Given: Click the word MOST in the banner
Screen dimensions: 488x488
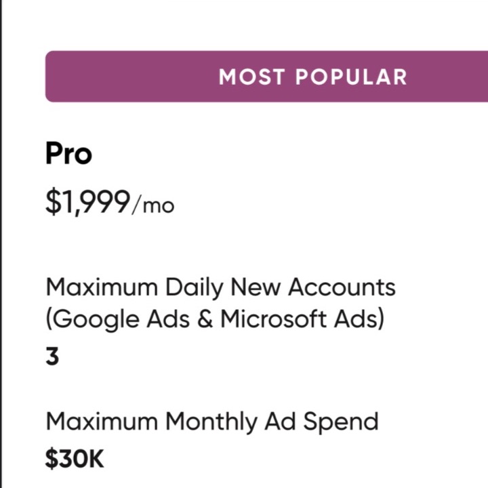Looking at the screenshot, I should (247, 77).
